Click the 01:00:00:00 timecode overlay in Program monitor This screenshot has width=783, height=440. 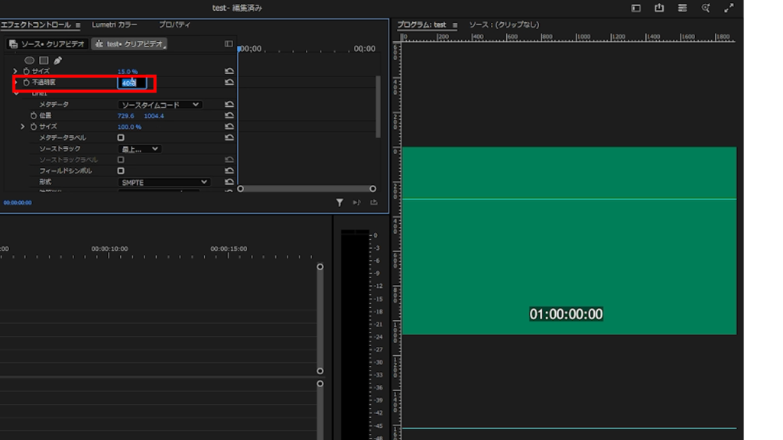566,314
